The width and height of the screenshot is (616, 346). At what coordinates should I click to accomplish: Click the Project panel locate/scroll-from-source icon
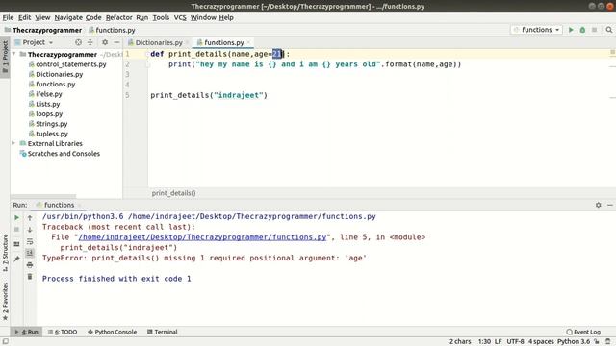tap(78, 42)
